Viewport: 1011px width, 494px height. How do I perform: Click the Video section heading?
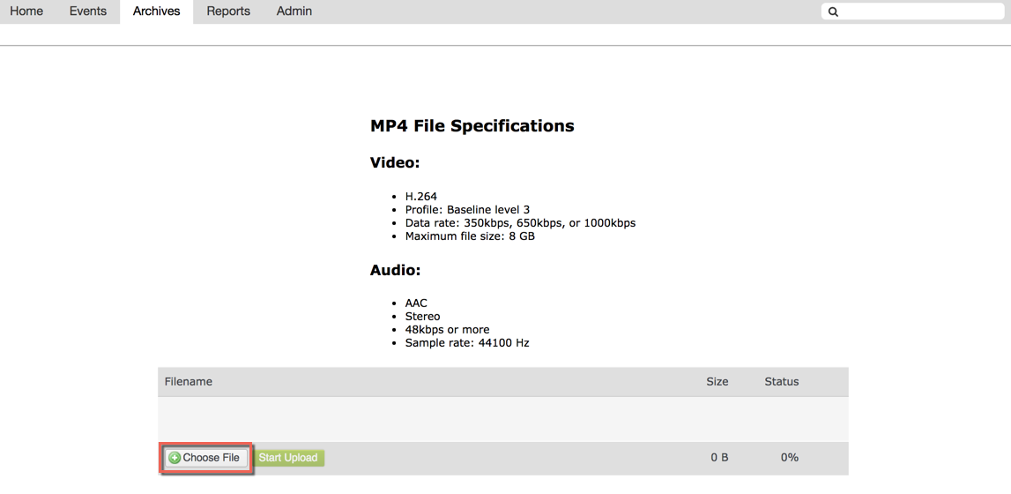pos(395,163)
